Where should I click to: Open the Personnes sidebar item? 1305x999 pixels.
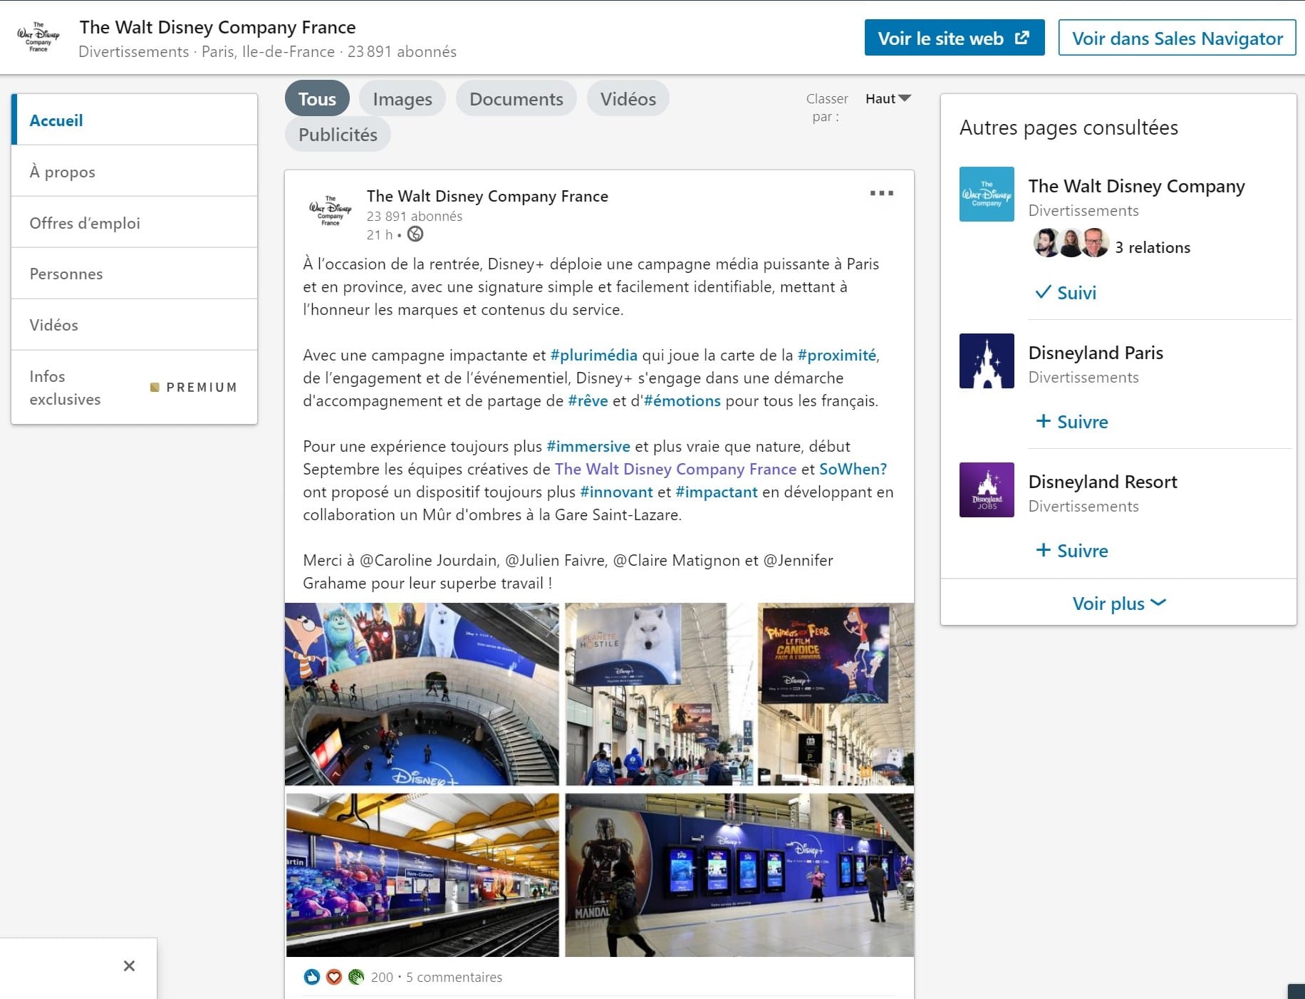135,274
